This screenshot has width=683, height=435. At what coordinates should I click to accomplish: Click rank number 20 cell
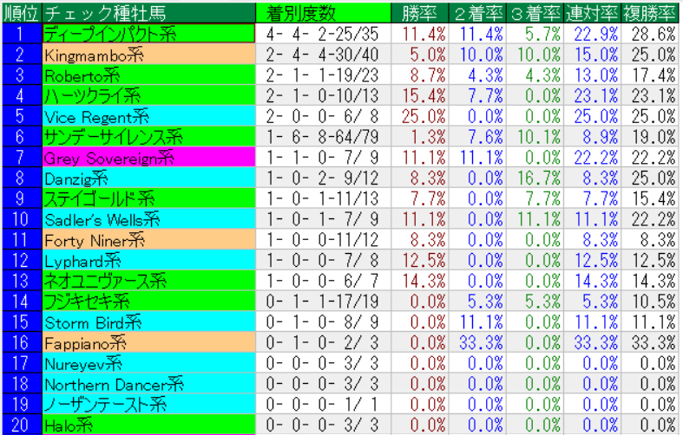tap(21, 425)
